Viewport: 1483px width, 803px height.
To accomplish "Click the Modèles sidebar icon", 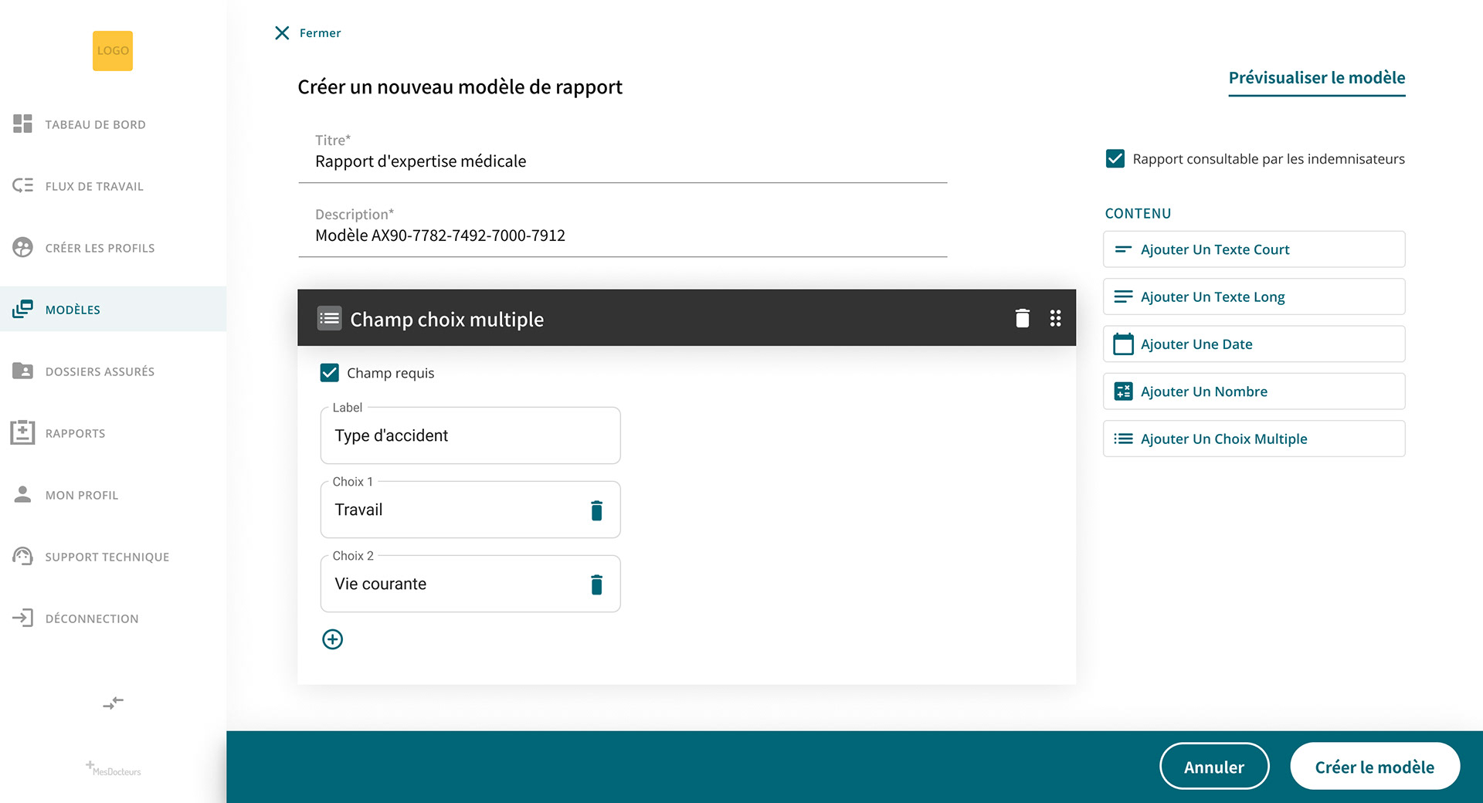I will click(x=22, y=309).
